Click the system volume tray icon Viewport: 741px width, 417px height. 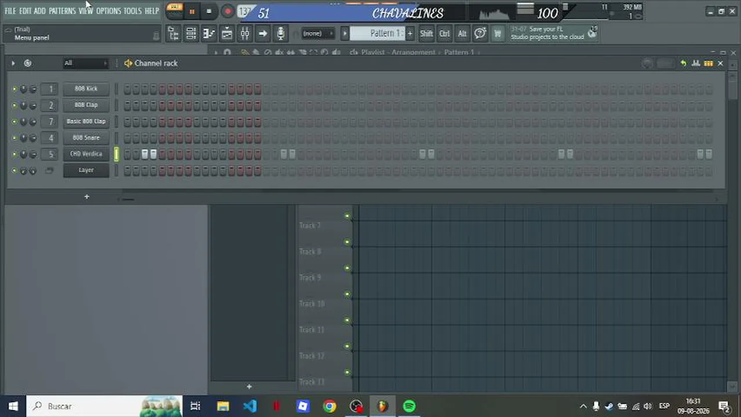click(x=648, y=407)
